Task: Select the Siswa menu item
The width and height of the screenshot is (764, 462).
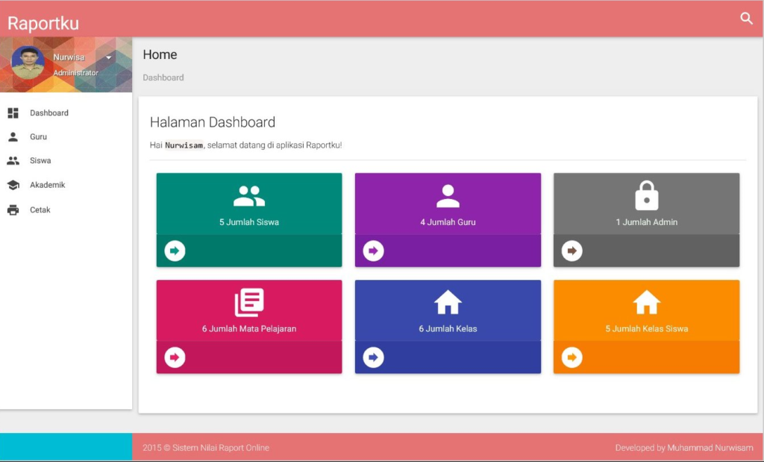Action: [40, 161]
